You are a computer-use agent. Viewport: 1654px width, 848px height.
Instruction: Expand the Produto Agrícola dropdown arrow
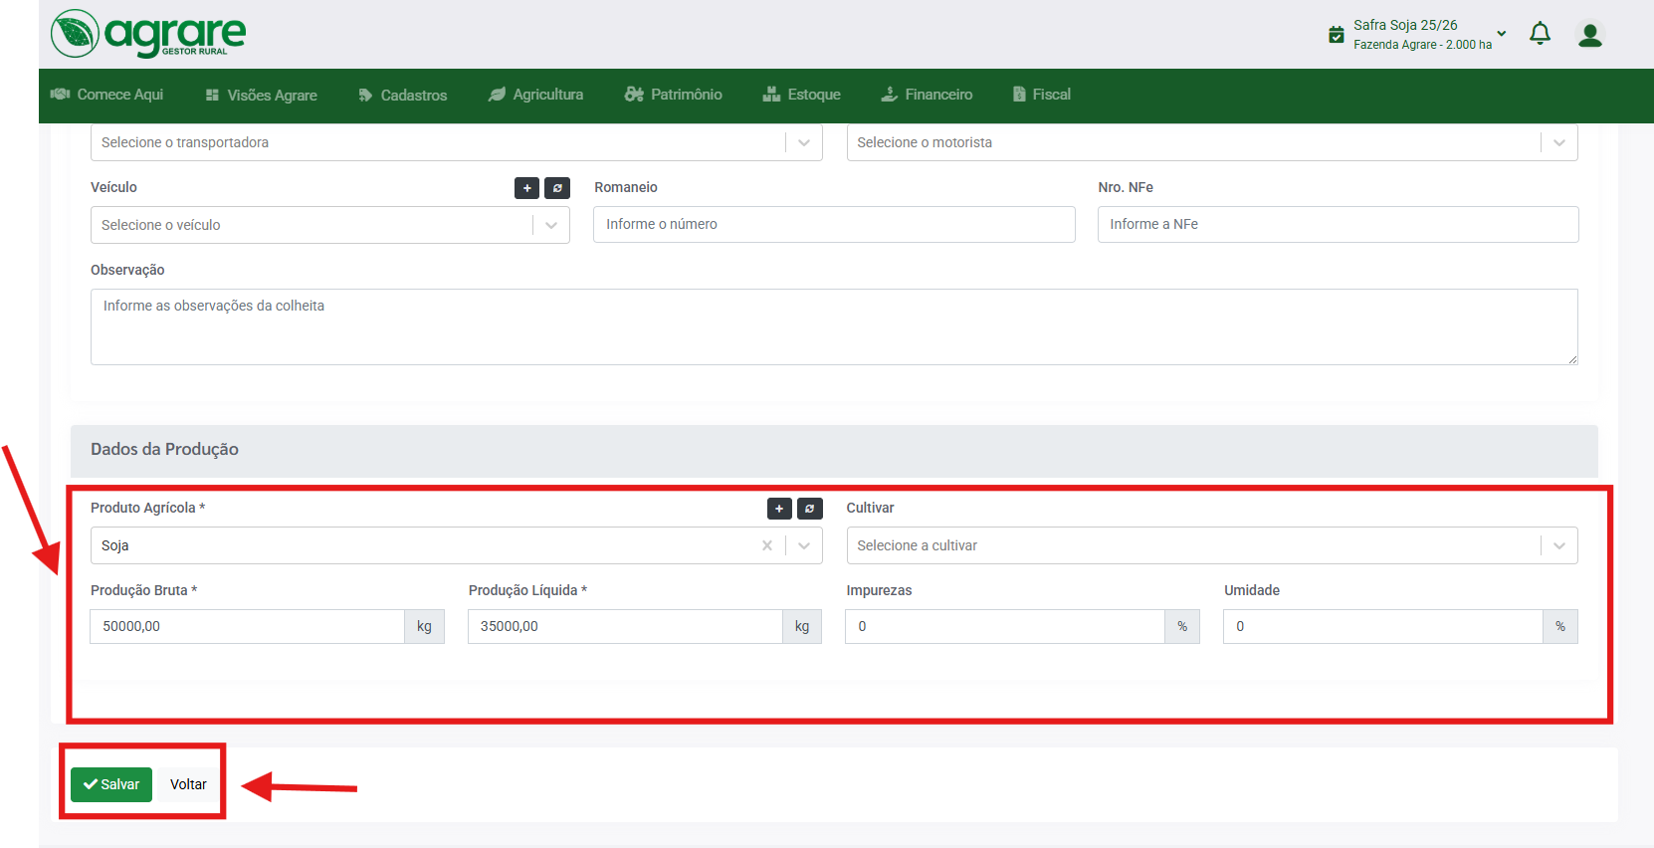coord(804,545)
